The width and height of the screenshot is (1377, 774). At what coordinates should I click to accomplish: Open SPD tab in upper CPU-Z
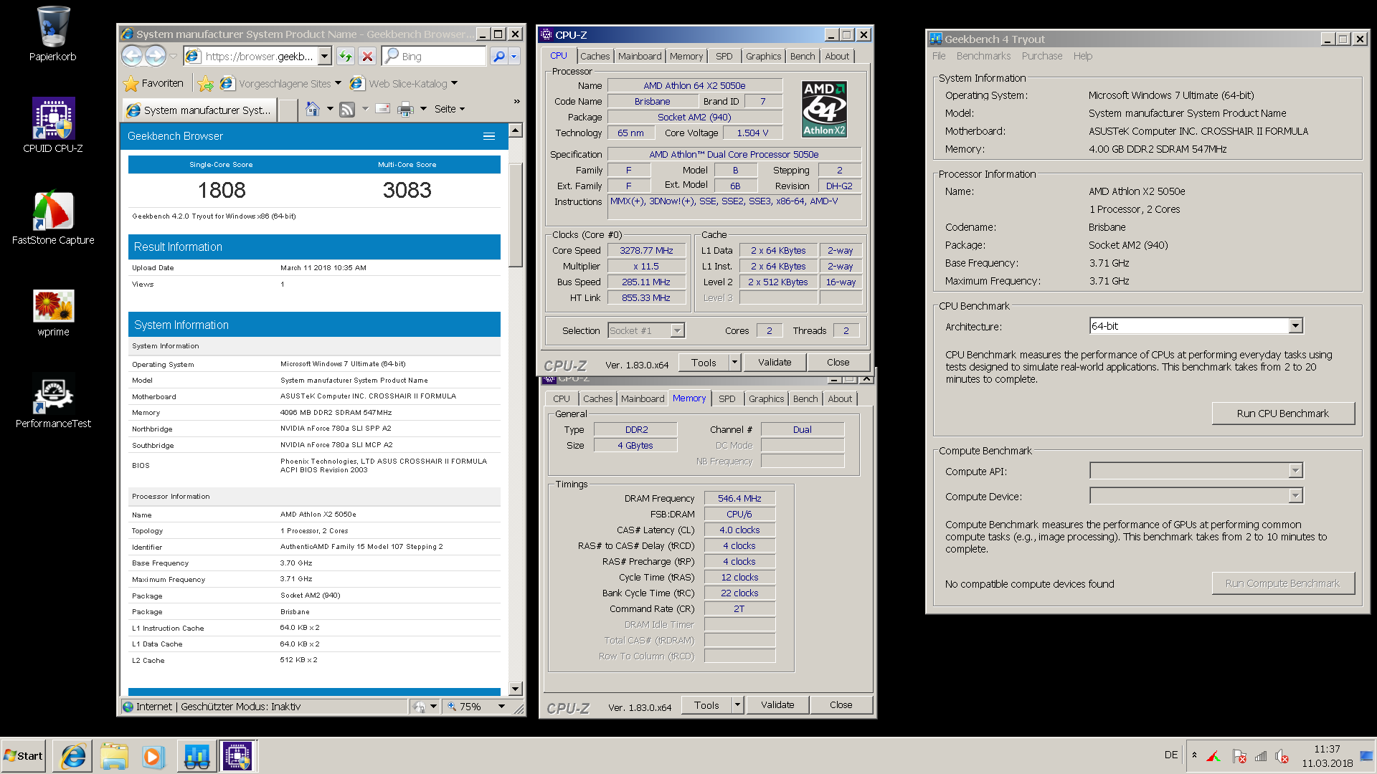[x=724, y=56]
